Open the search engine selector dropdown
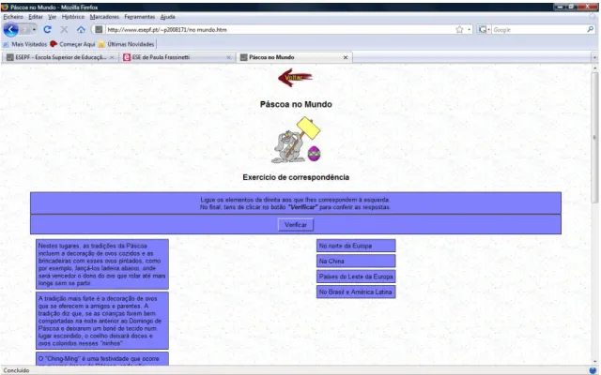The height and width of the screenshot is (375, 601). click(485, 29)
